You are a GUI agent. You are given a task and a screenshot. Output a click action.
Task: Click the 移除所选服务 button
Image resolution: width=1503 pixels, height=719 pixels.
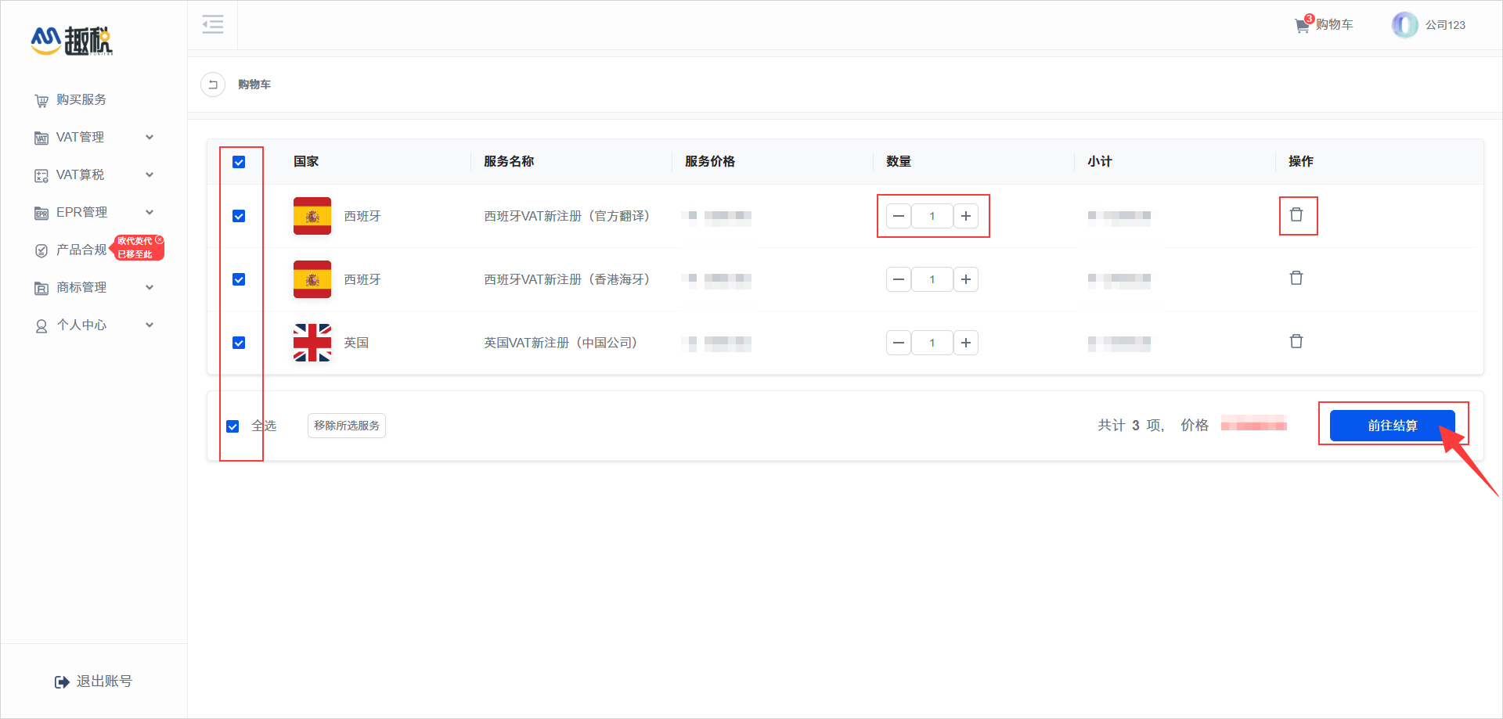tap(346, 425)
